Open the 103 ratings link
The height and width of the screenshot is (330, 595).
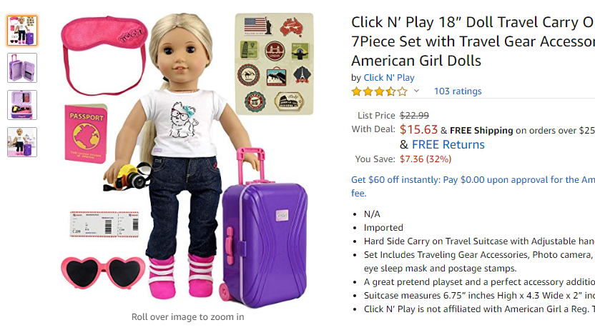458,91
